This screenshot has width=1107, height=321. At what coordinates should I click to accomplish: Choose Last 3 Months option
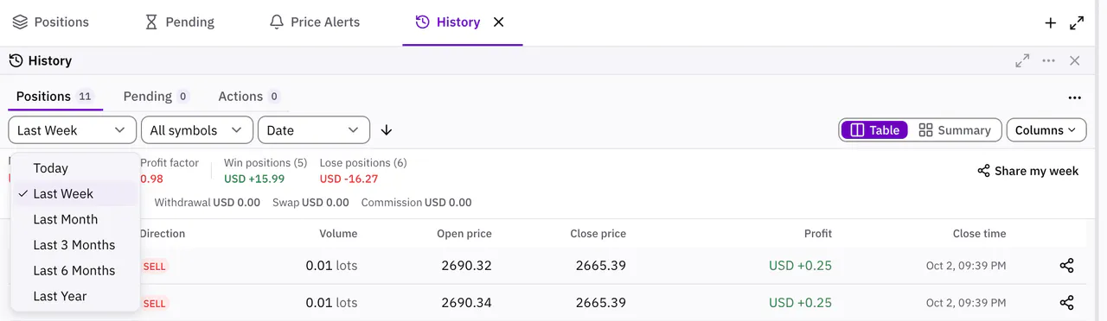point(74,245)
